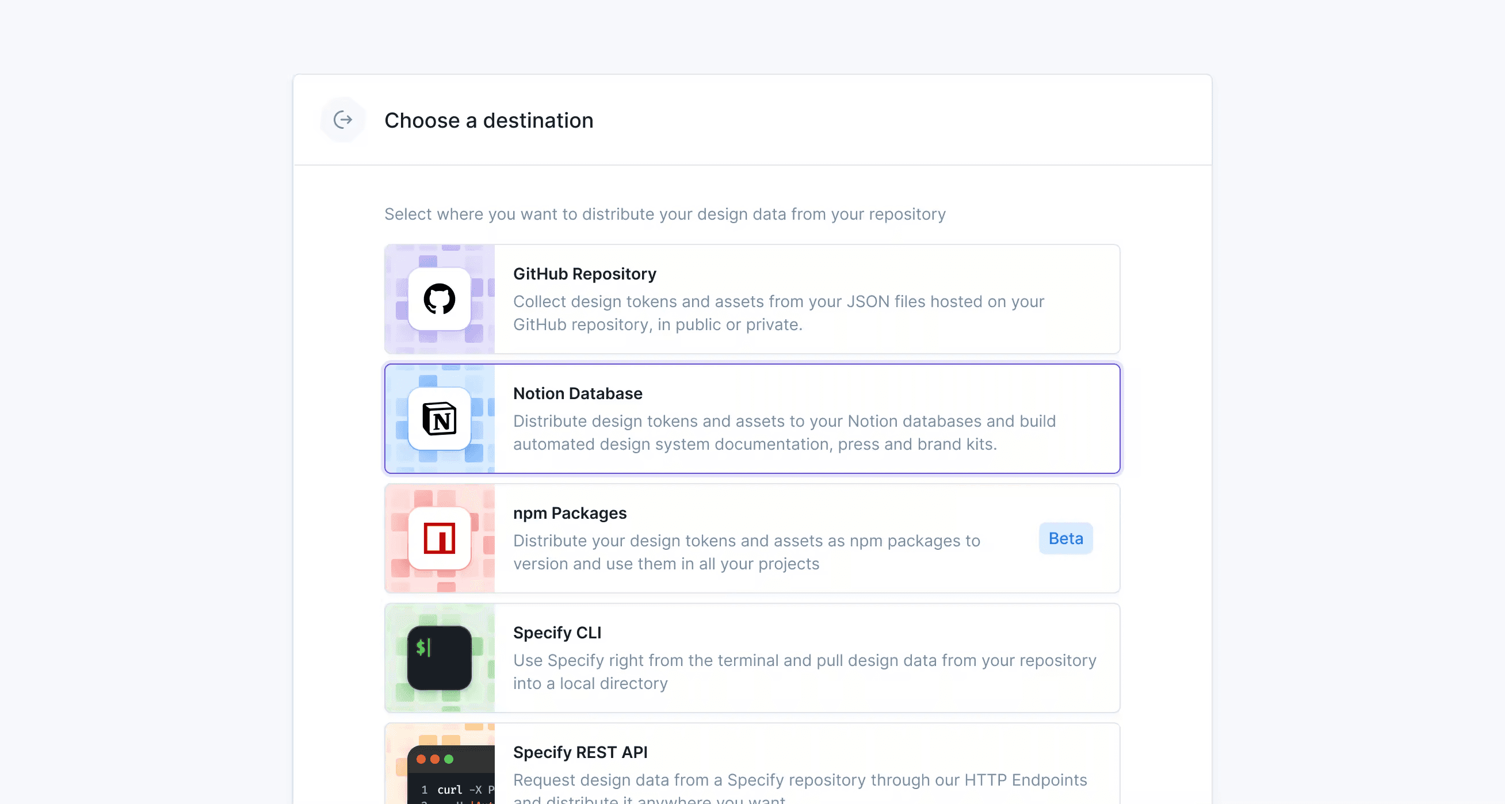Click the red npm logo icon
The width and height of the screenshot is (1505, 804).
pyautogui.click(x=440, y=538)
